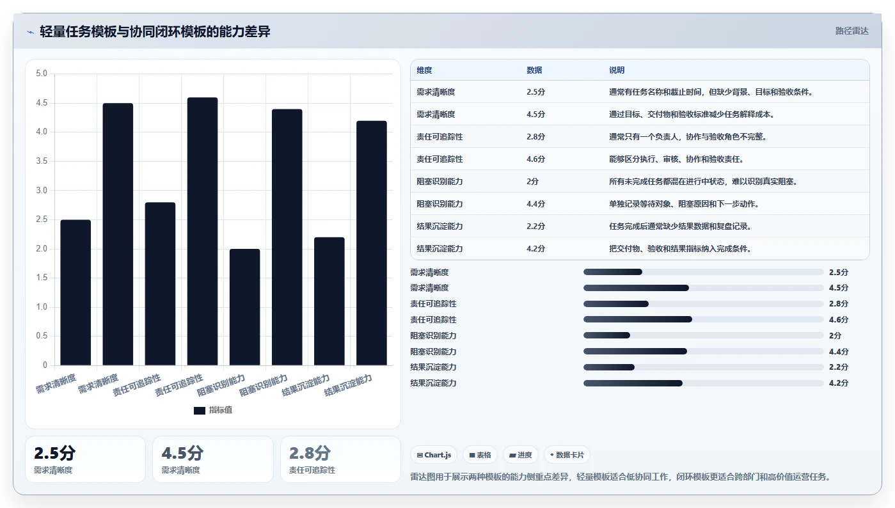This screenshot has width=895, height=508.
Task: Click the 数据 column header
Action: click(x=534, y=70)
